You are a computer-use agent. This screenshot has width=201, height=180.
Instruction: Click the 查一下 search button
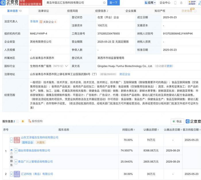click(x=113, y=3)
